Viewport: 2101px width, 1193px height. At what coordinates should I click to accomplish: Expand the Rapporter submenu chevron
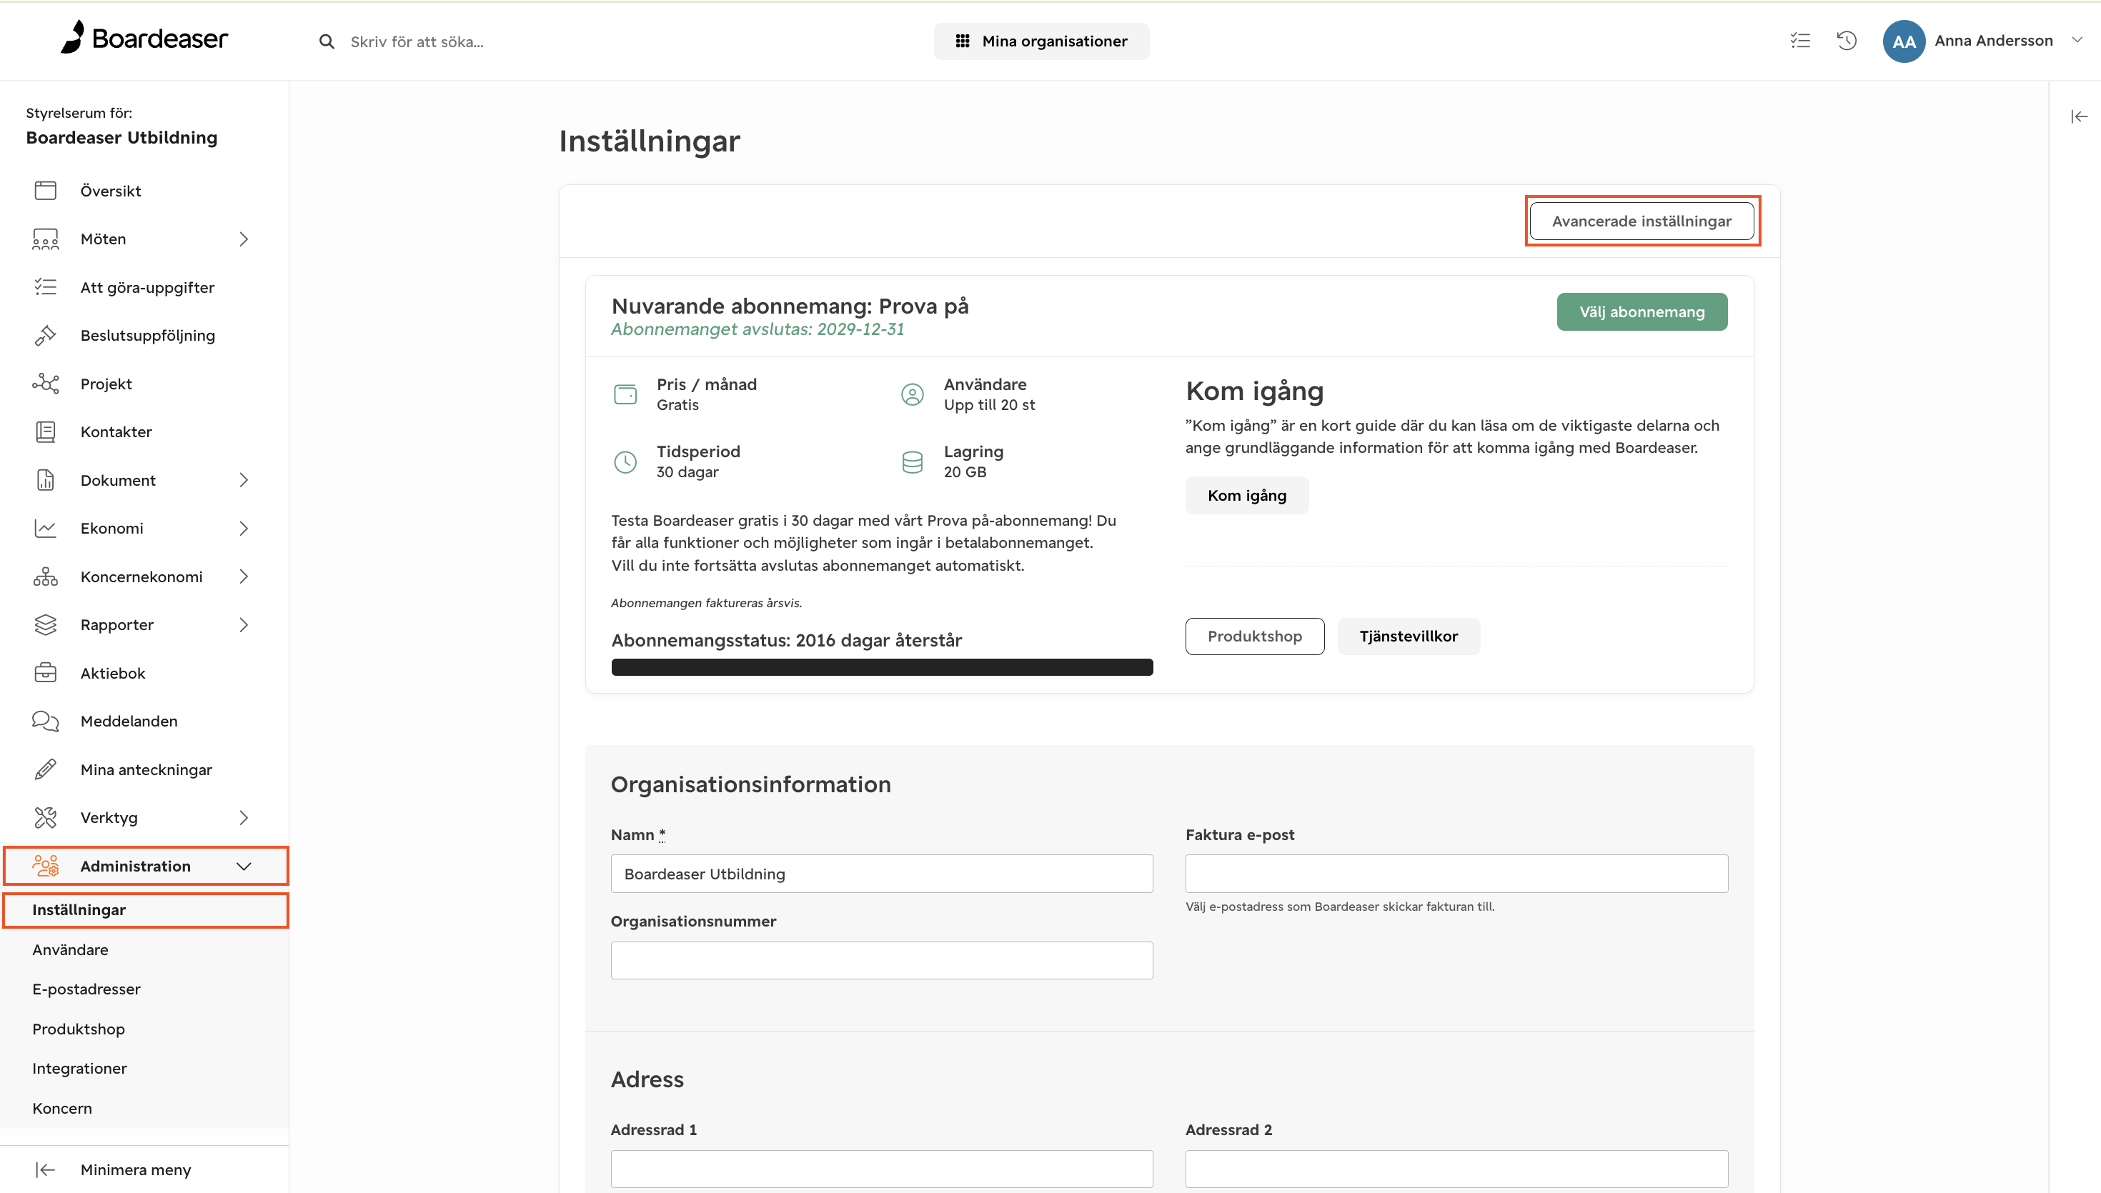[244, 624]
